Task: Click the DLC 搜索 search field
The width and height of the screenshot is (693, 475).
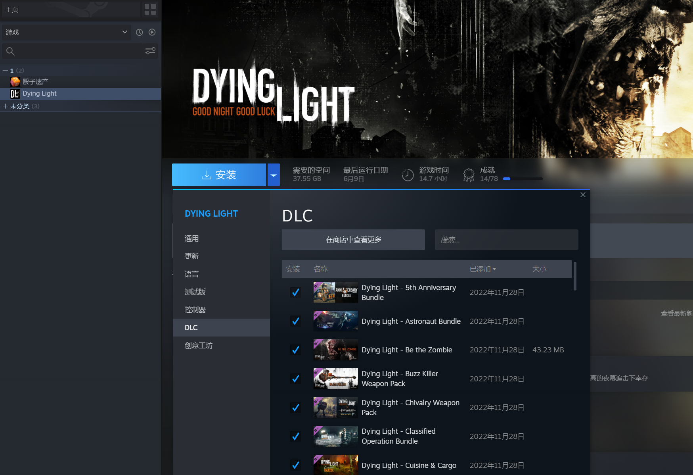Action: tap(506, 240)
